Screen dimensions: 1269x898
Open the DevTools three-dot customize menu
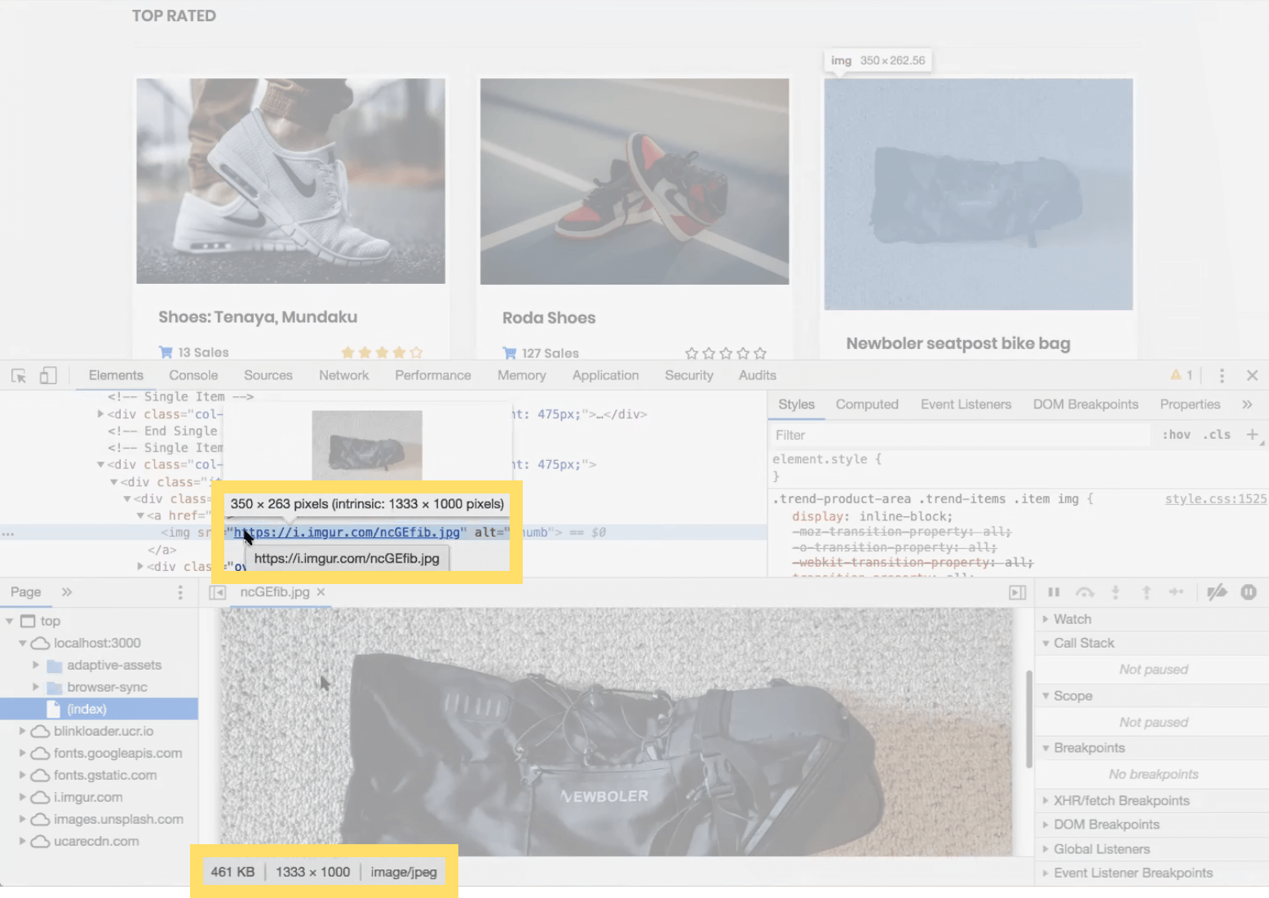click(x=1222, y=375)
